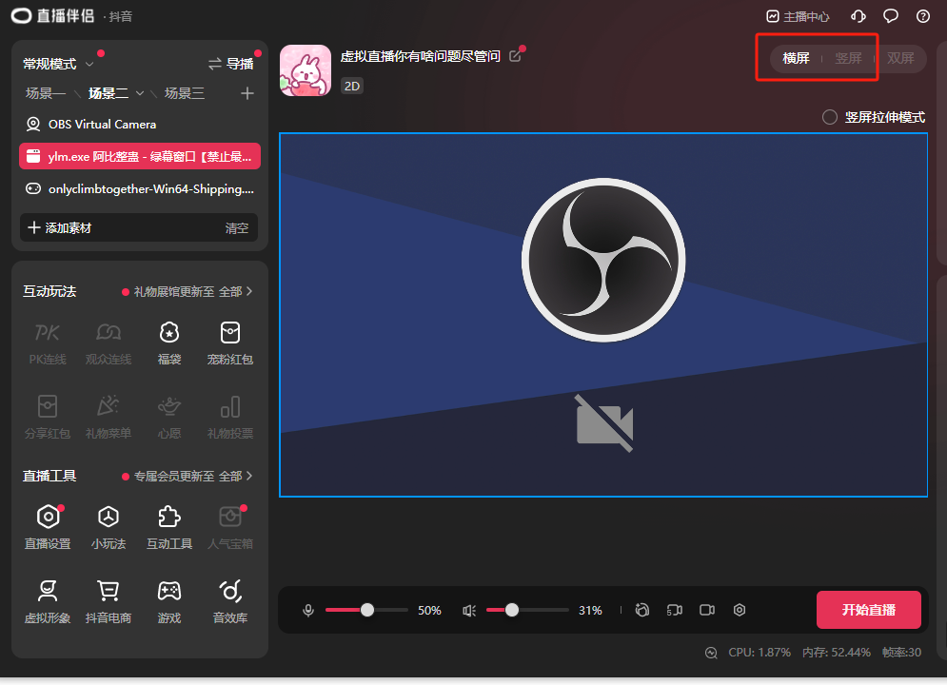Toggle 导播 director mode

point(230,64)
